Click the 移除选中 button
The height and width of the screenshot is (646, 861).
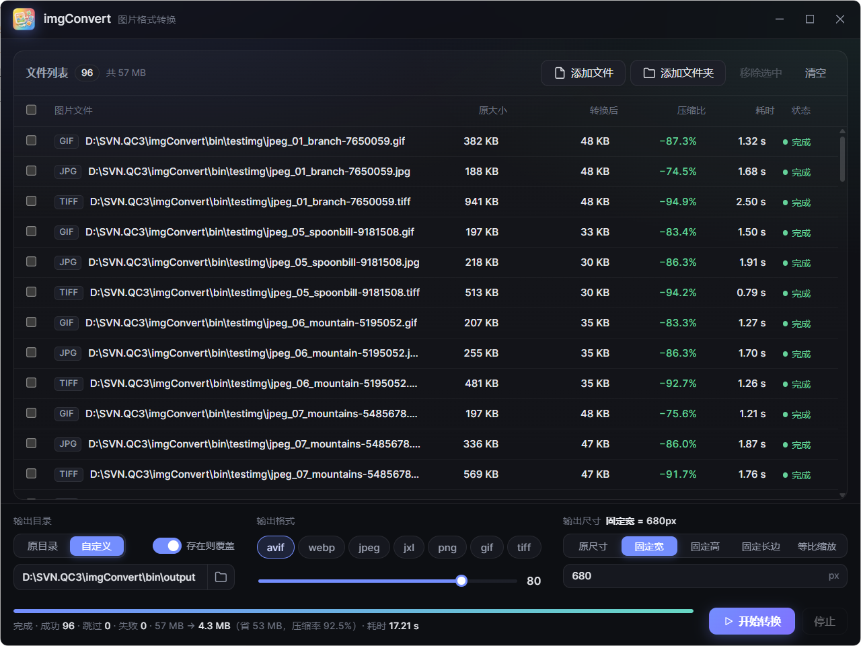point(761,73)
